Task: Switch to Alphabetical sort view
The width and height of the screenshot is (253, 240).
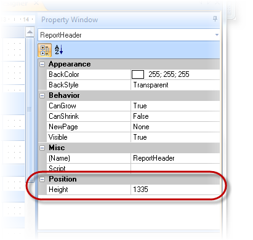Action: pyautogui.click(x=58, y=50)
